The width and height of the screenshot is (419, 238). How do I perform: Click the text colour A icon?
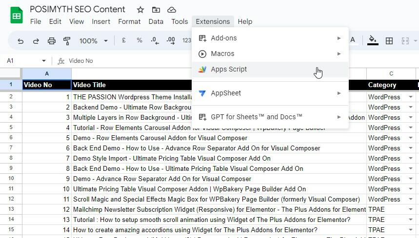pos(353,40)
